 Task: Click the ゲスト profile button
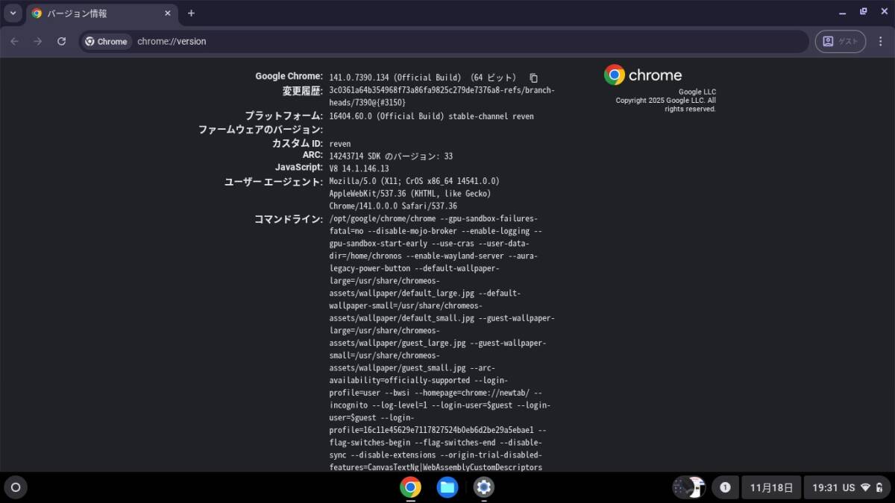pyautogui.click(x=840, y=42)
